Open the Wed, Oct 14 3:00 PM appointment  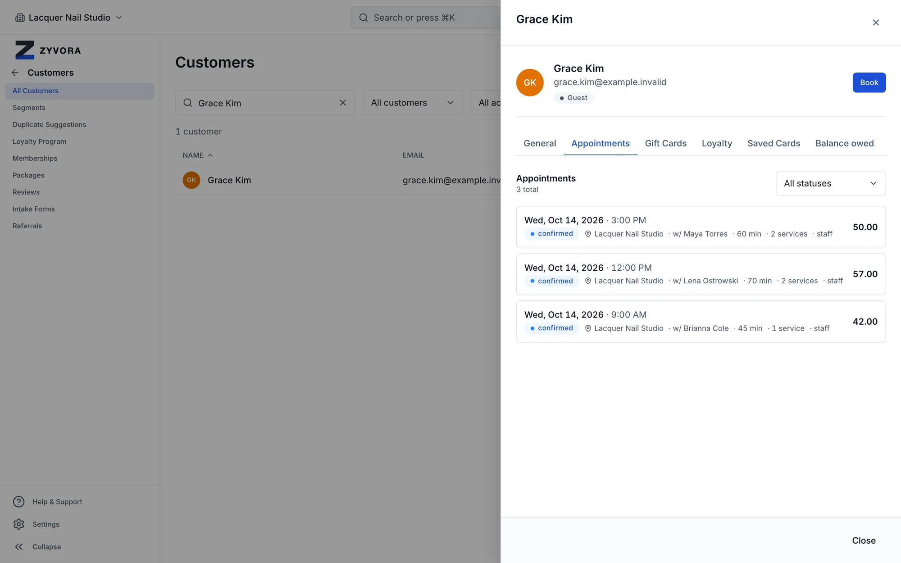coord(701,227)
